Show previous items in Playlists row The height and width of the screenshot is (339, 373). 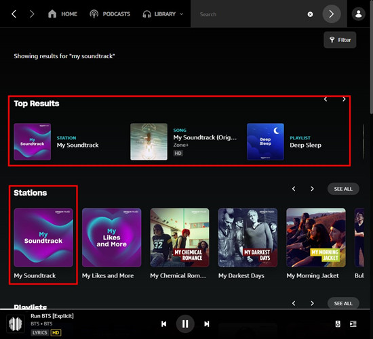click(x=294, y=303)
